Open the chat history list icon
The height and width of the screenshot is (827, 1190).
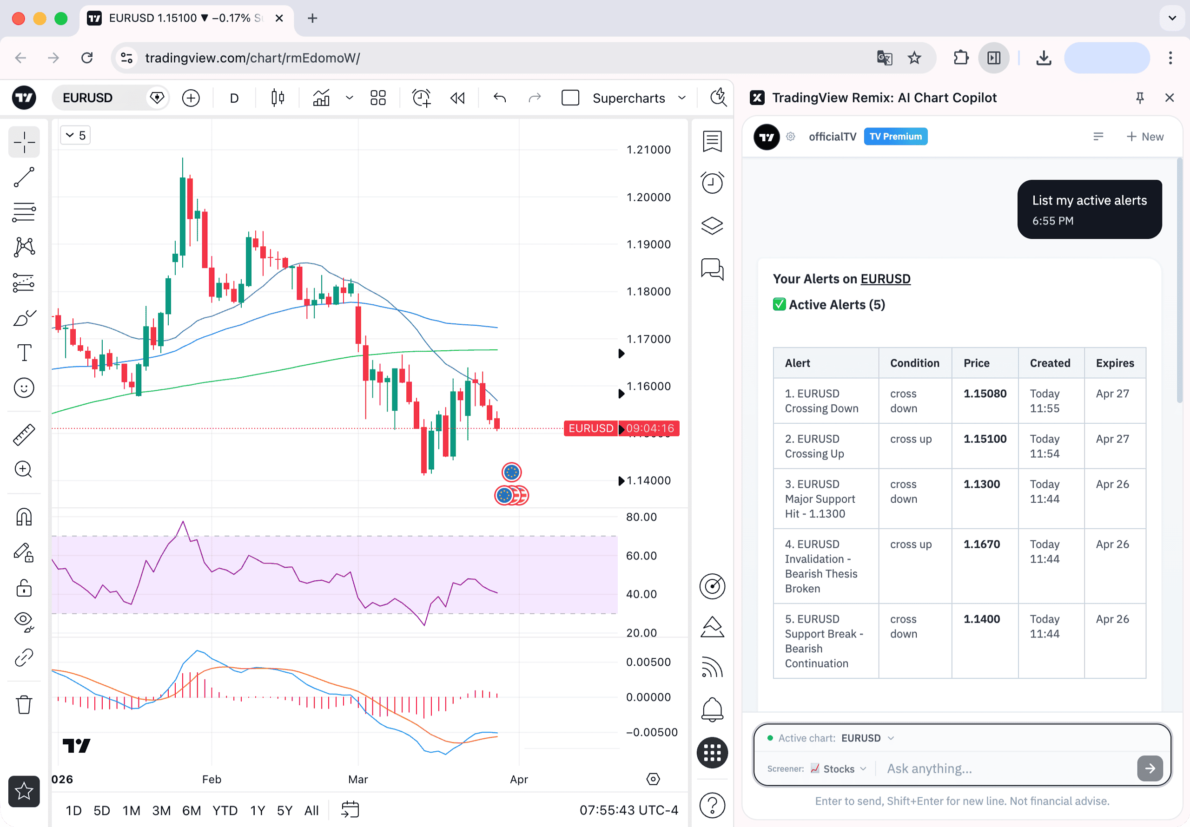pos(1098,137)
